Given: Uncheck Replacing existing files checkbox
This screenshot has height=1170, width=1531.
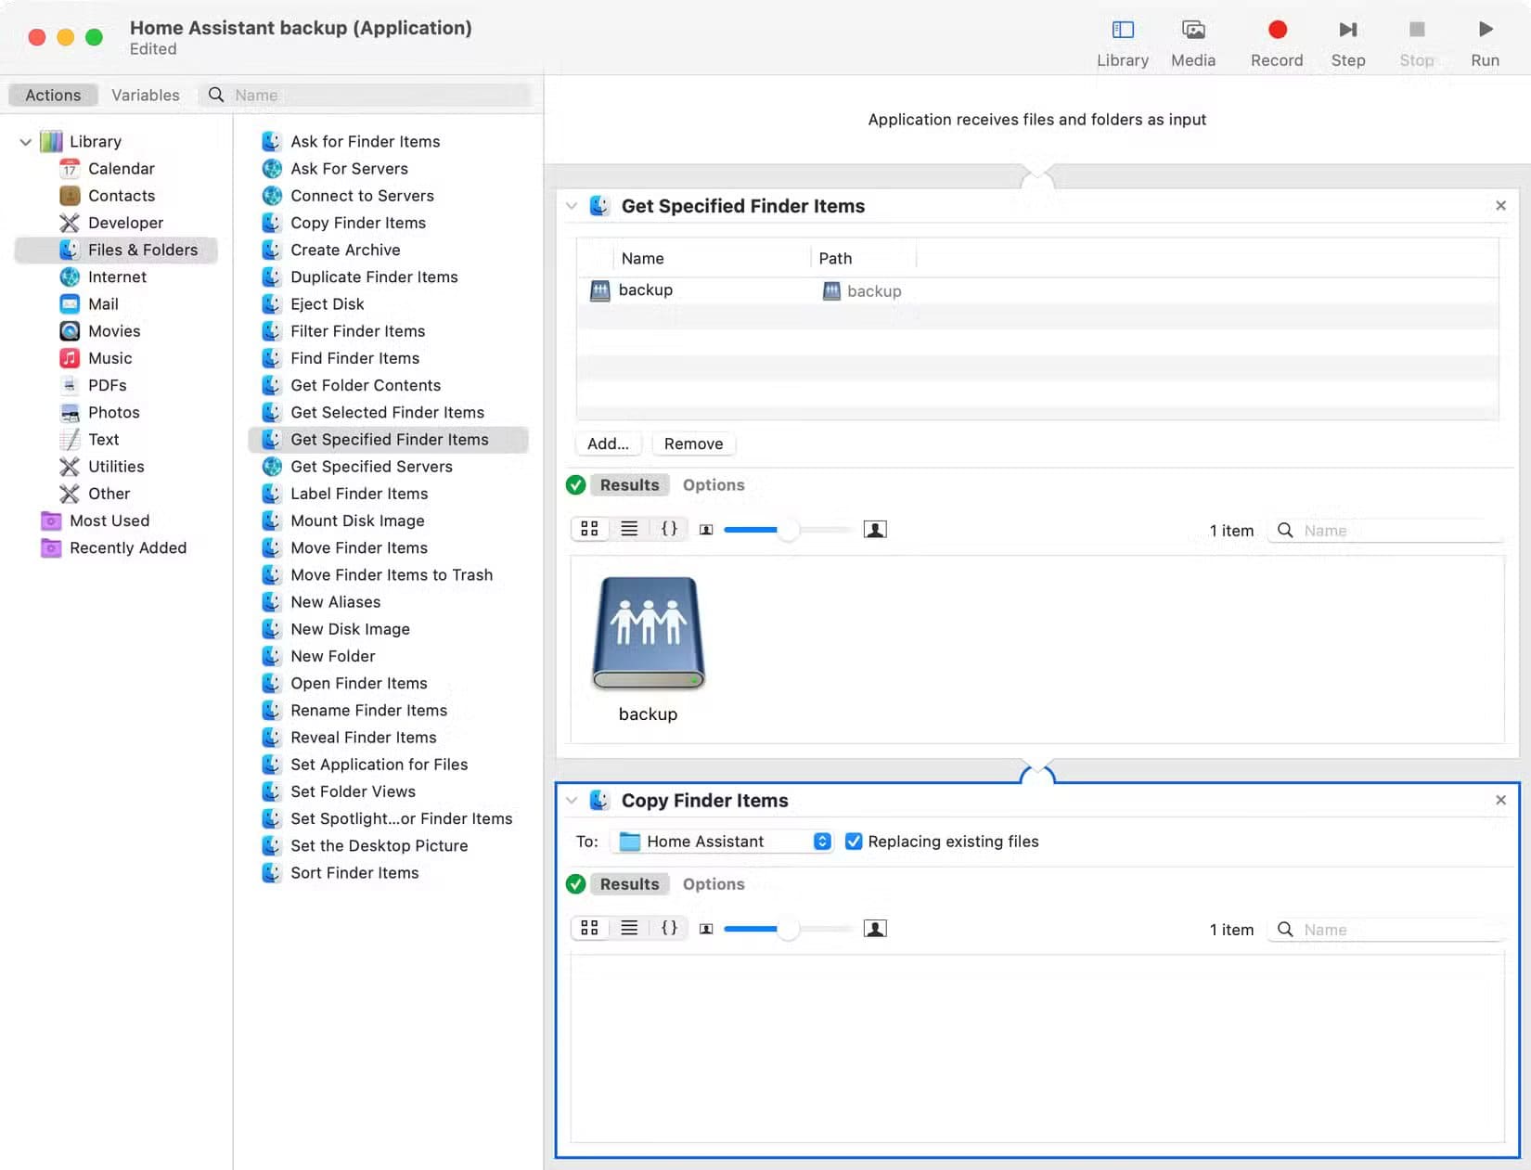Looking at the screenshot, I should click(854, 842).
